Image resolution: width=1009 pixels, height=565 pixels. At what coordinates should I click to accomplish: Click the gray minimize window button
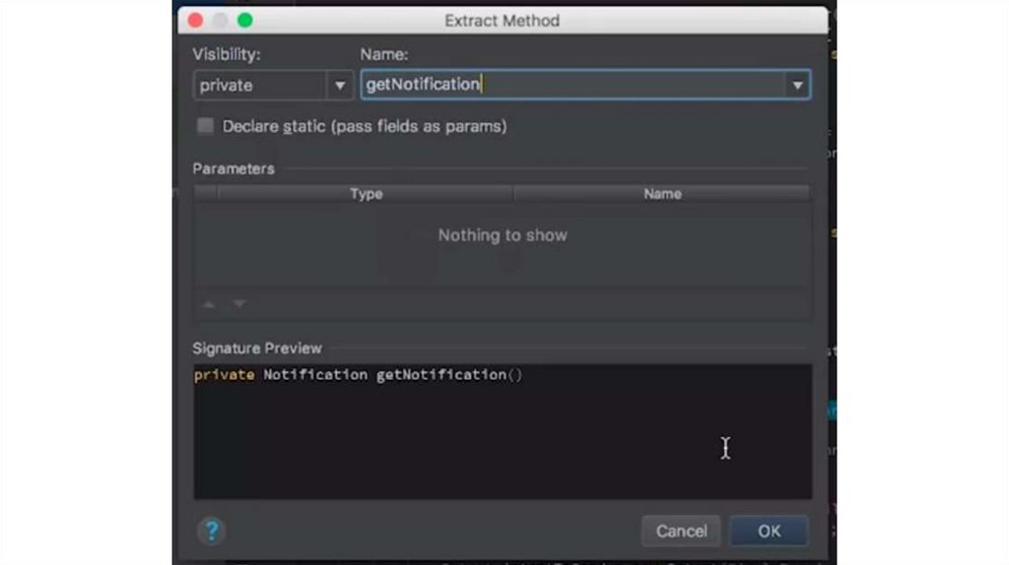tap(220, 21)
